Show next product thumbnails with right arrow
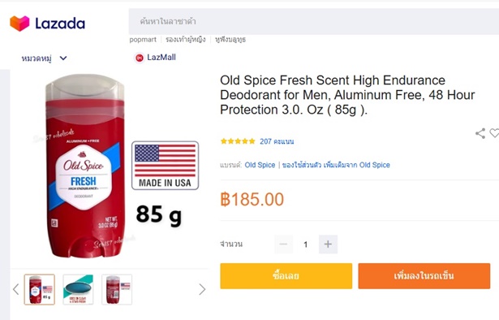This screenshot has height=320, width=499. click(202, 289)
